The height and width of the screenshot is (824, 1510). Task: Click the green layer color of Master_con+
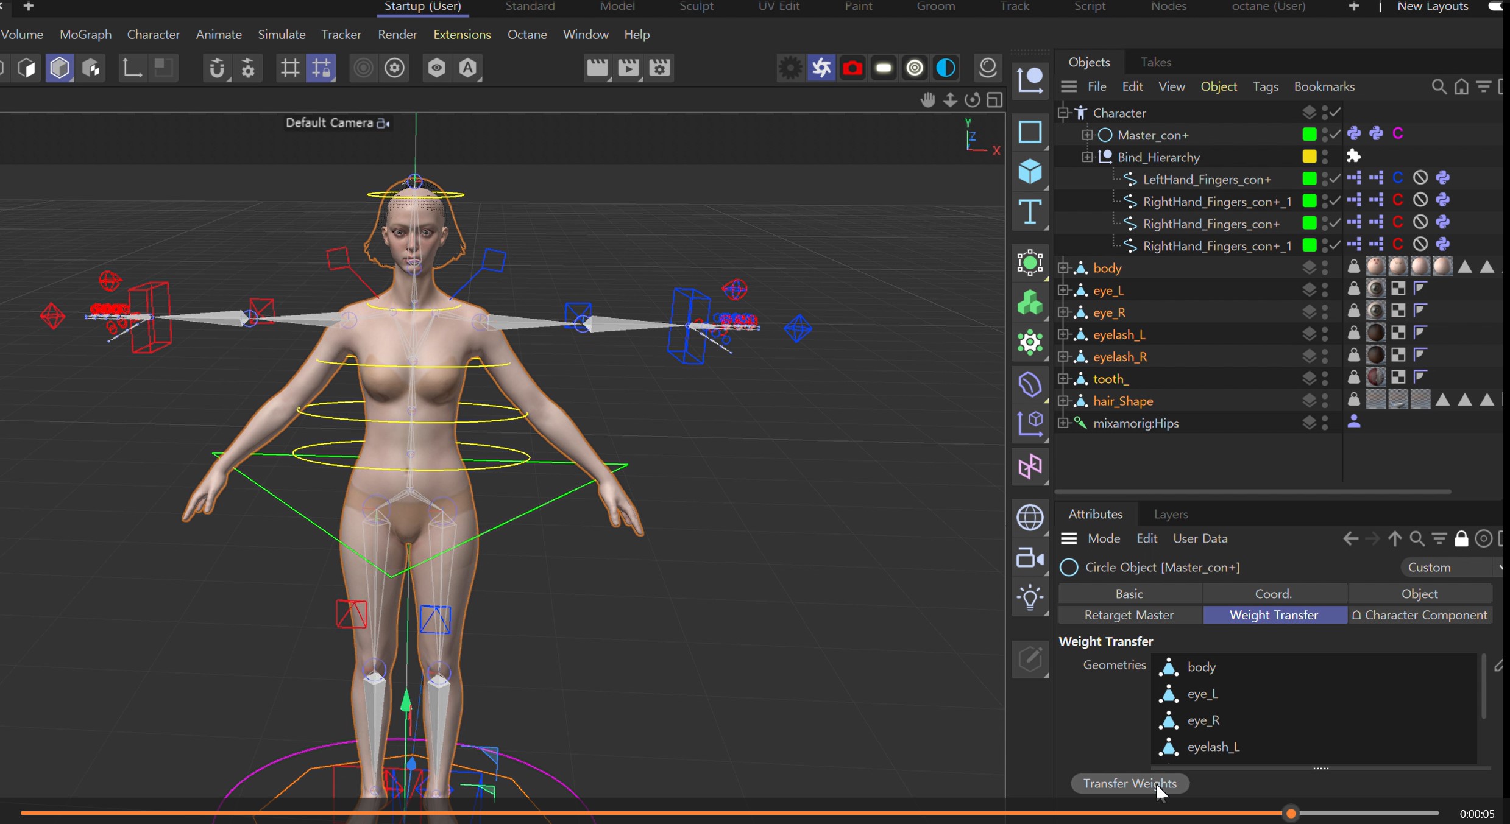coord(1309,134)
